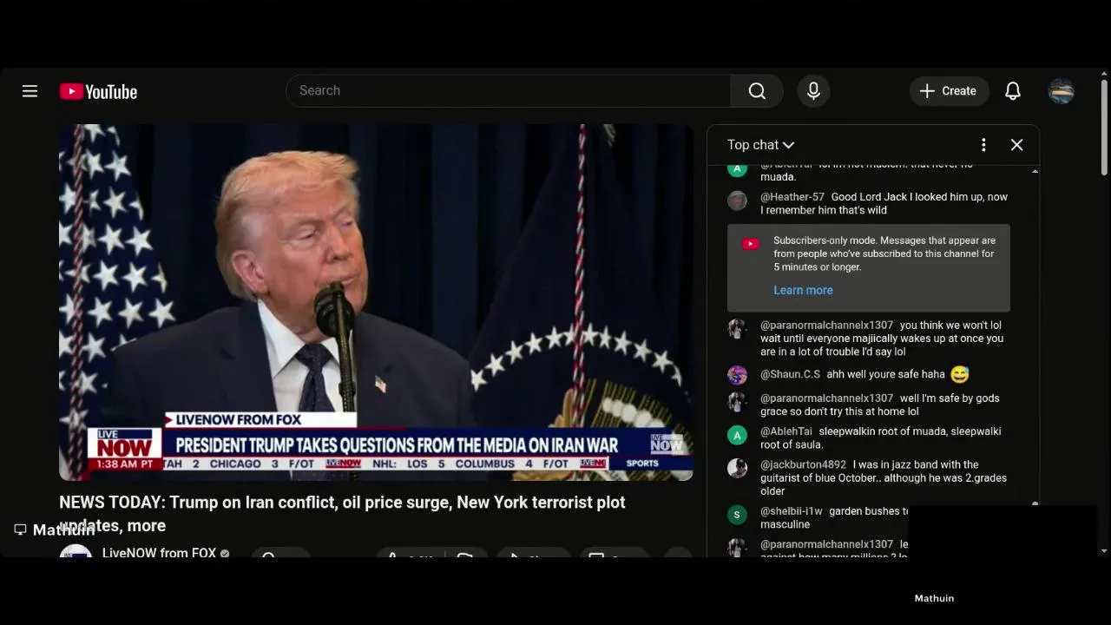
Task: Click avatar beside 'you think we won't lol' message
Action: click(737, 329)
